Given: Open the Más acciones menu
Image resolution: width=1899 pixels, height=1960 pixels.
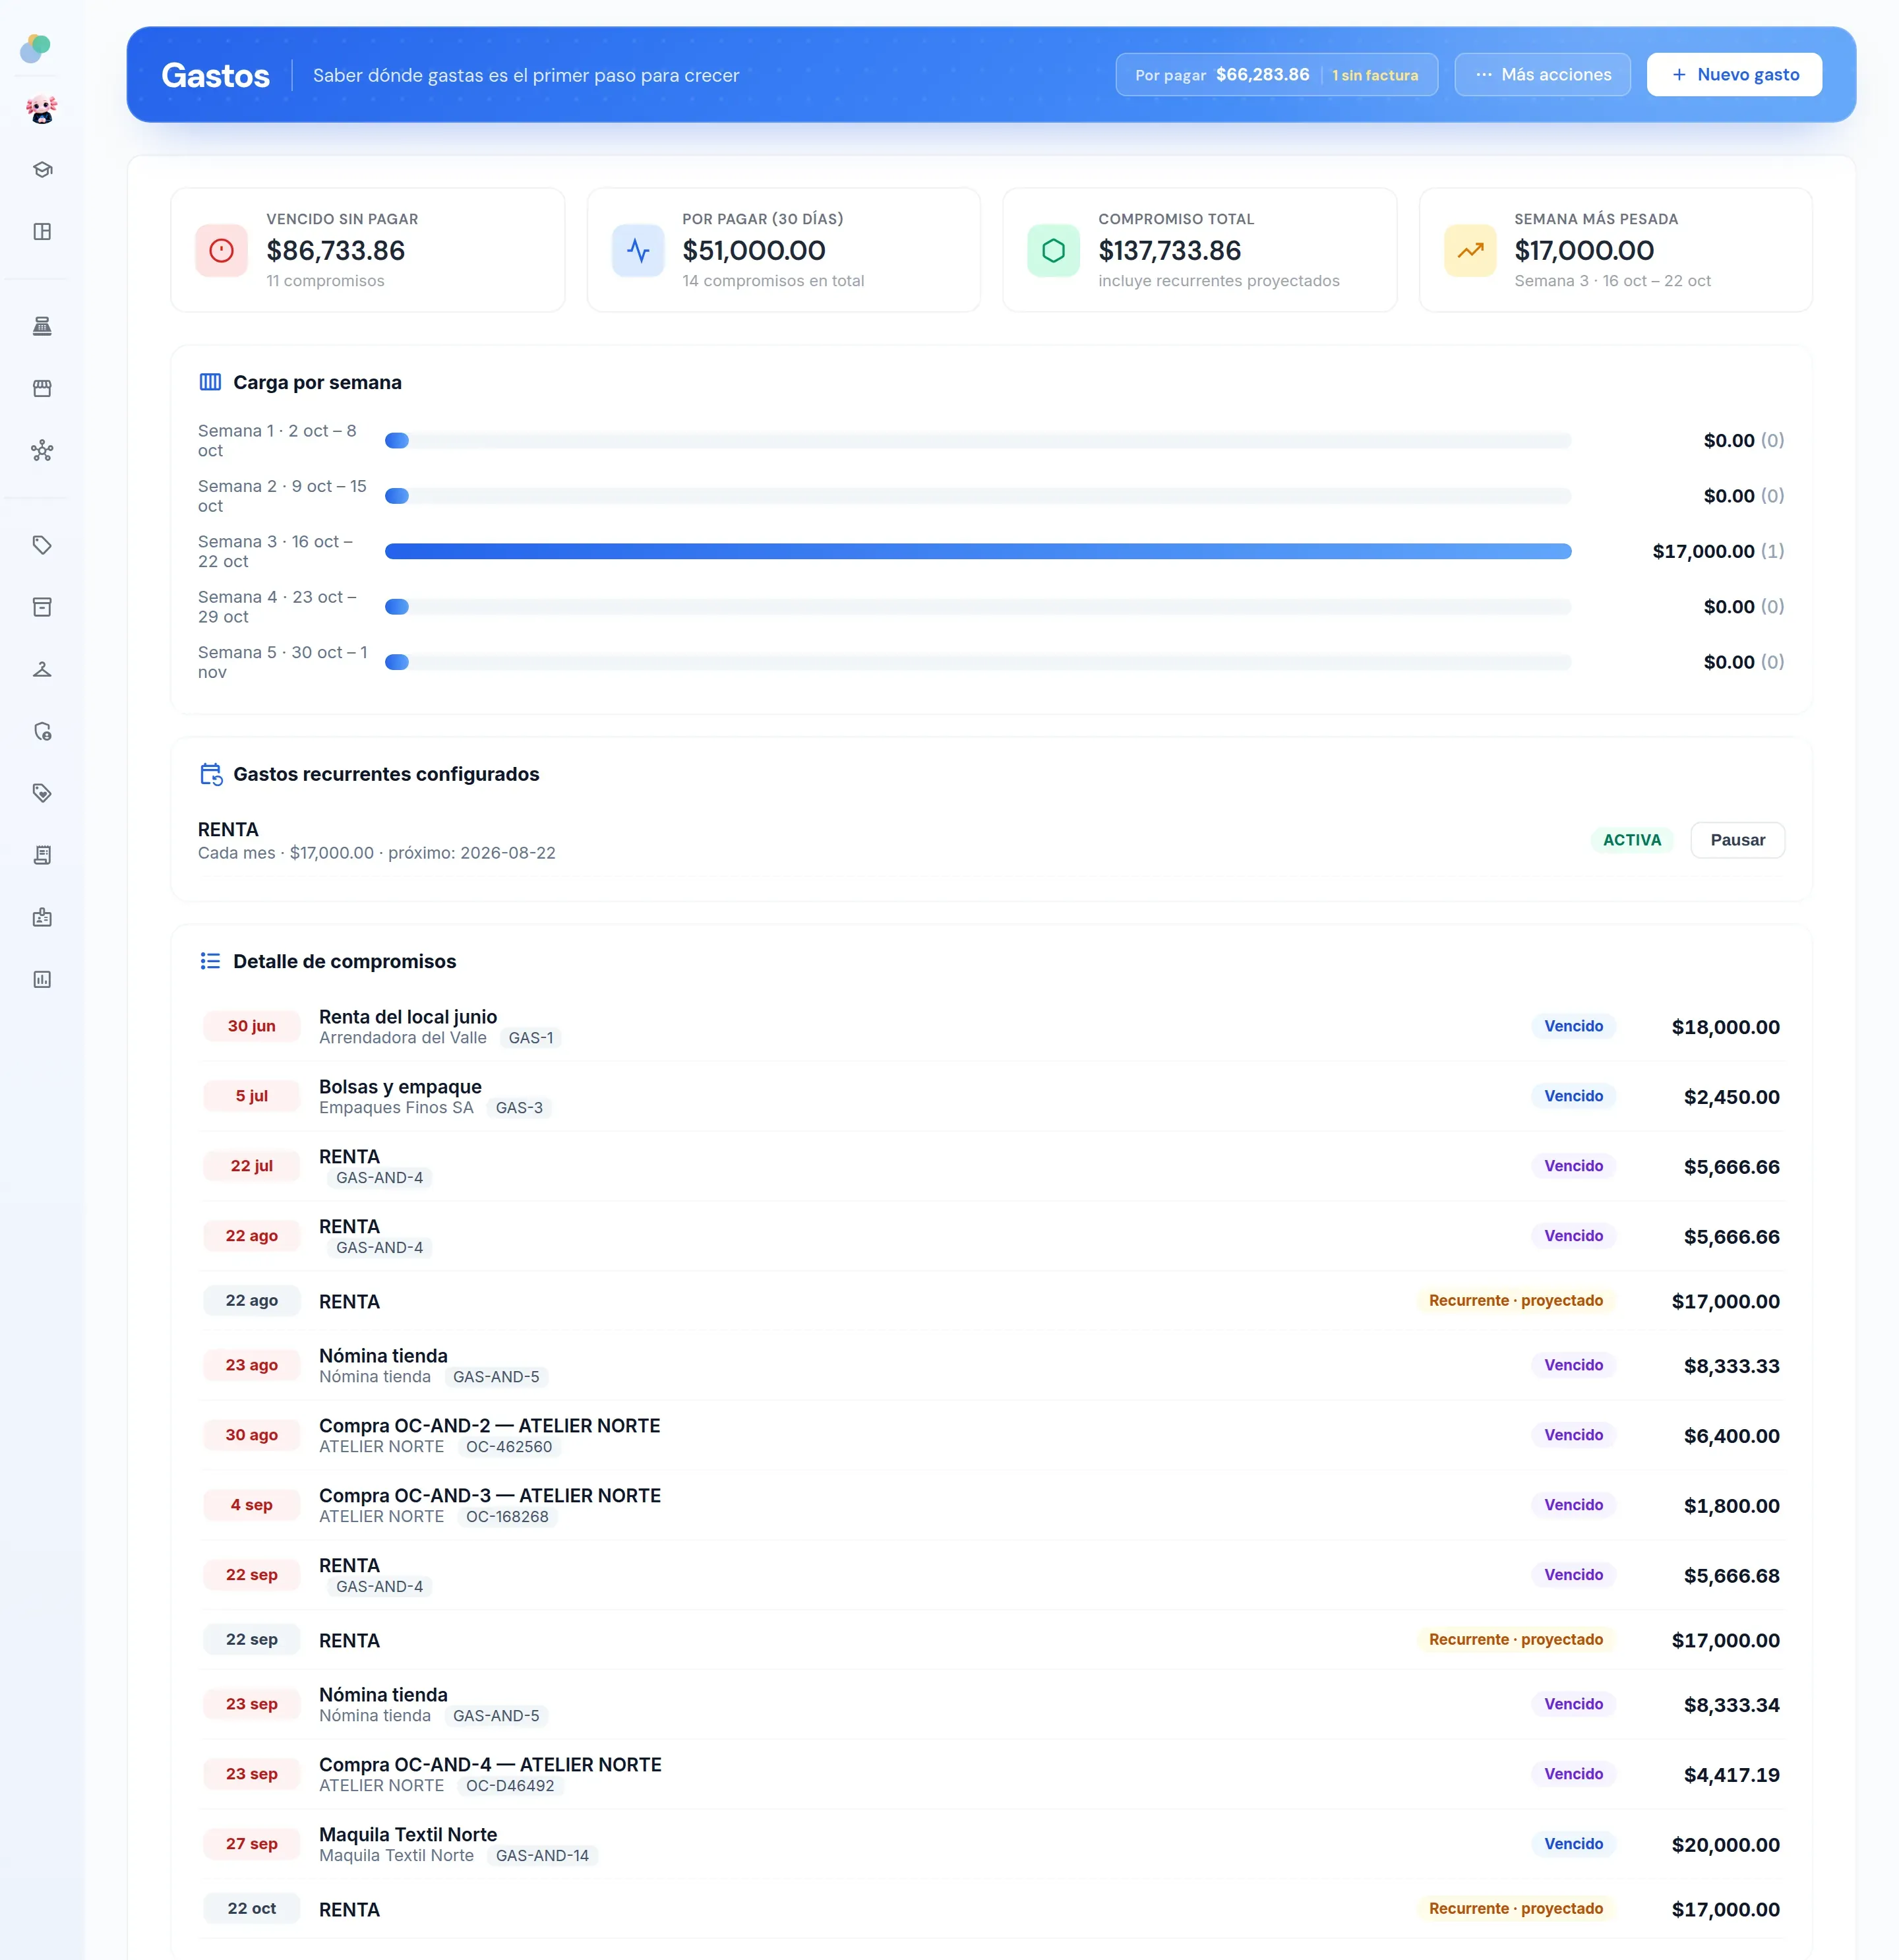Looking at the screenshot, I should click(1542, 75).
